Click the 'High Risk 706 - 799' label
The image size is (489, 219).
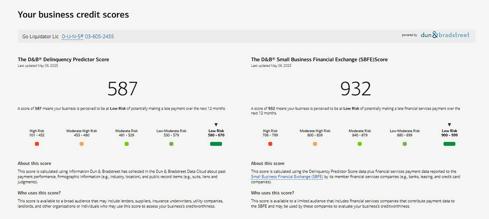[x=270, y=133]
